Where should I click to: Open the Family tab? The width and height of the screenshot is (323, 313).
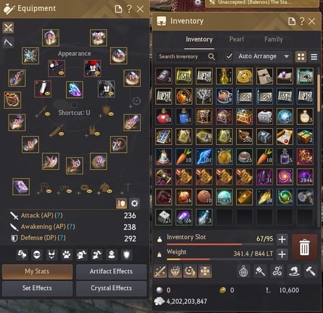point(273,39)
